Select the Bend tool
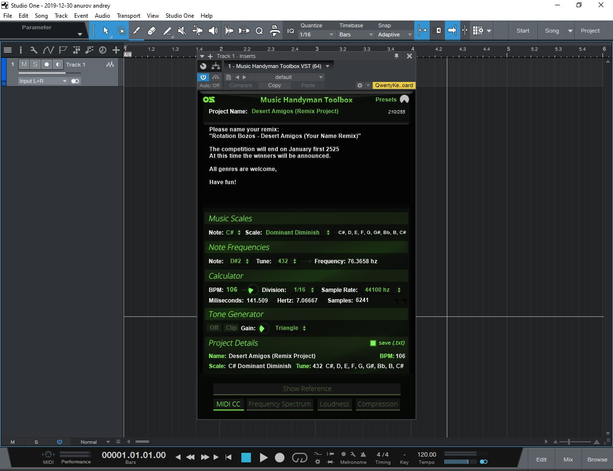Image resolution: width=613 pixels, height=471 pixels. 197,31
